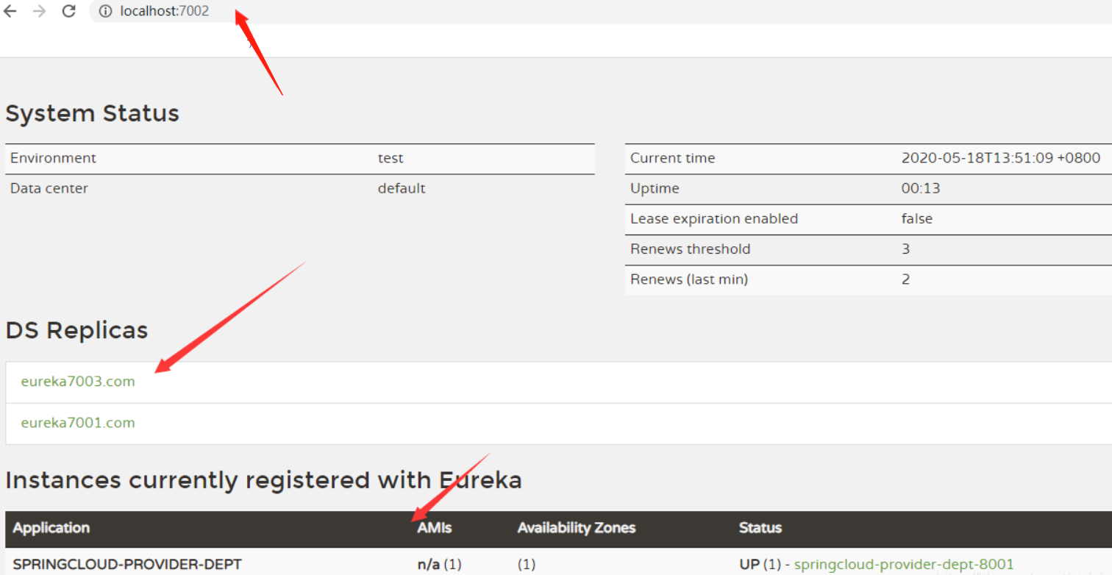The width and height of the screenshot is (1112, 575).
Task: Select the timestamp 2020-05-18T13:51:09 +0800
Action: click(x=1001, y=158)
